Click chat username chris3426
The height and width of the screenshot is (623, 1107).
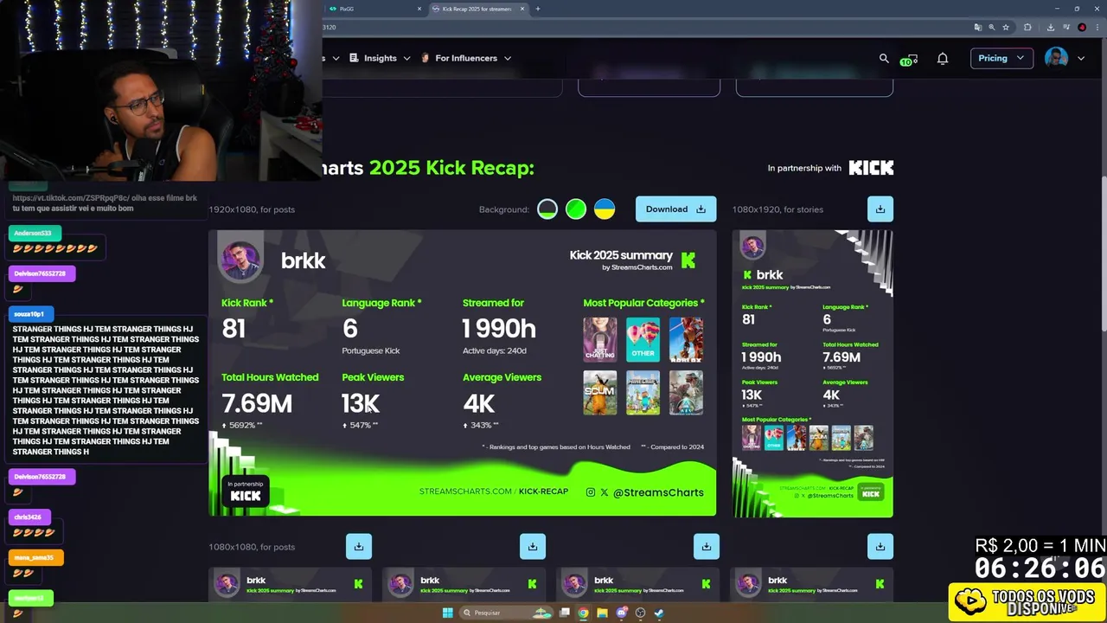(28, 517)
